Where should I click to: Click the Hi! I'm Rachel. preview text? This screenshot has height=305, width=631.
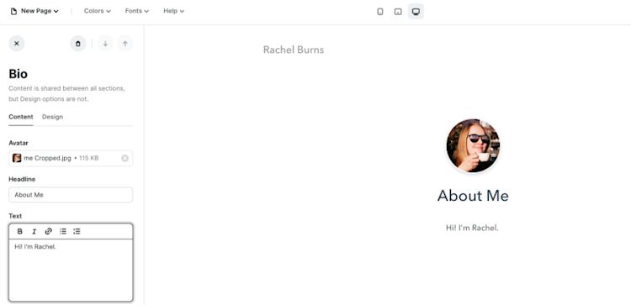(x=472, y=228)
